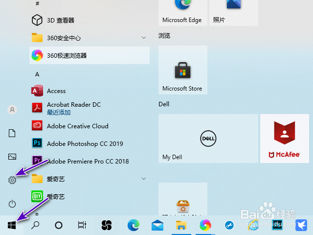Screen dimensions: 313x235
Task: Open Microsoft Edge on the taskbar
Action: 134,225
